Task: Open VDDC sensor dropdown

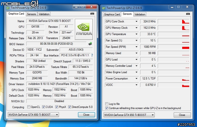Action: [x=136, y=85]
